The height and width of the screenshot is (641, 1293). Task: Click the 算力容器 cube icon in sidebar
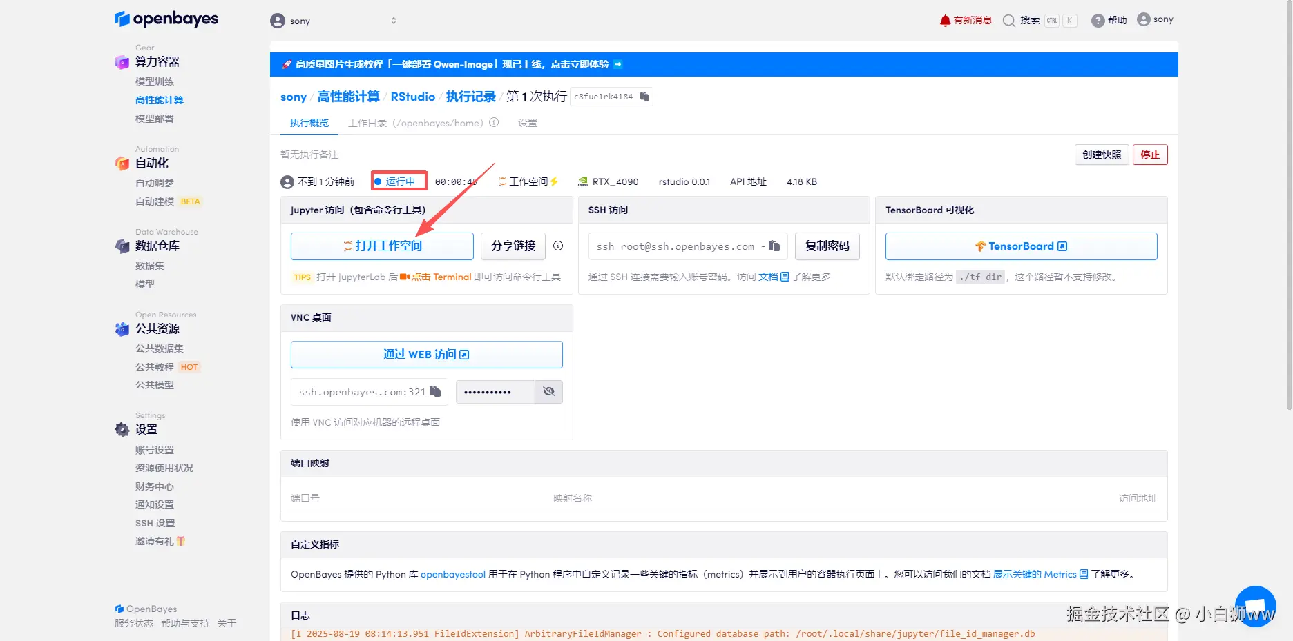[122, 62]
